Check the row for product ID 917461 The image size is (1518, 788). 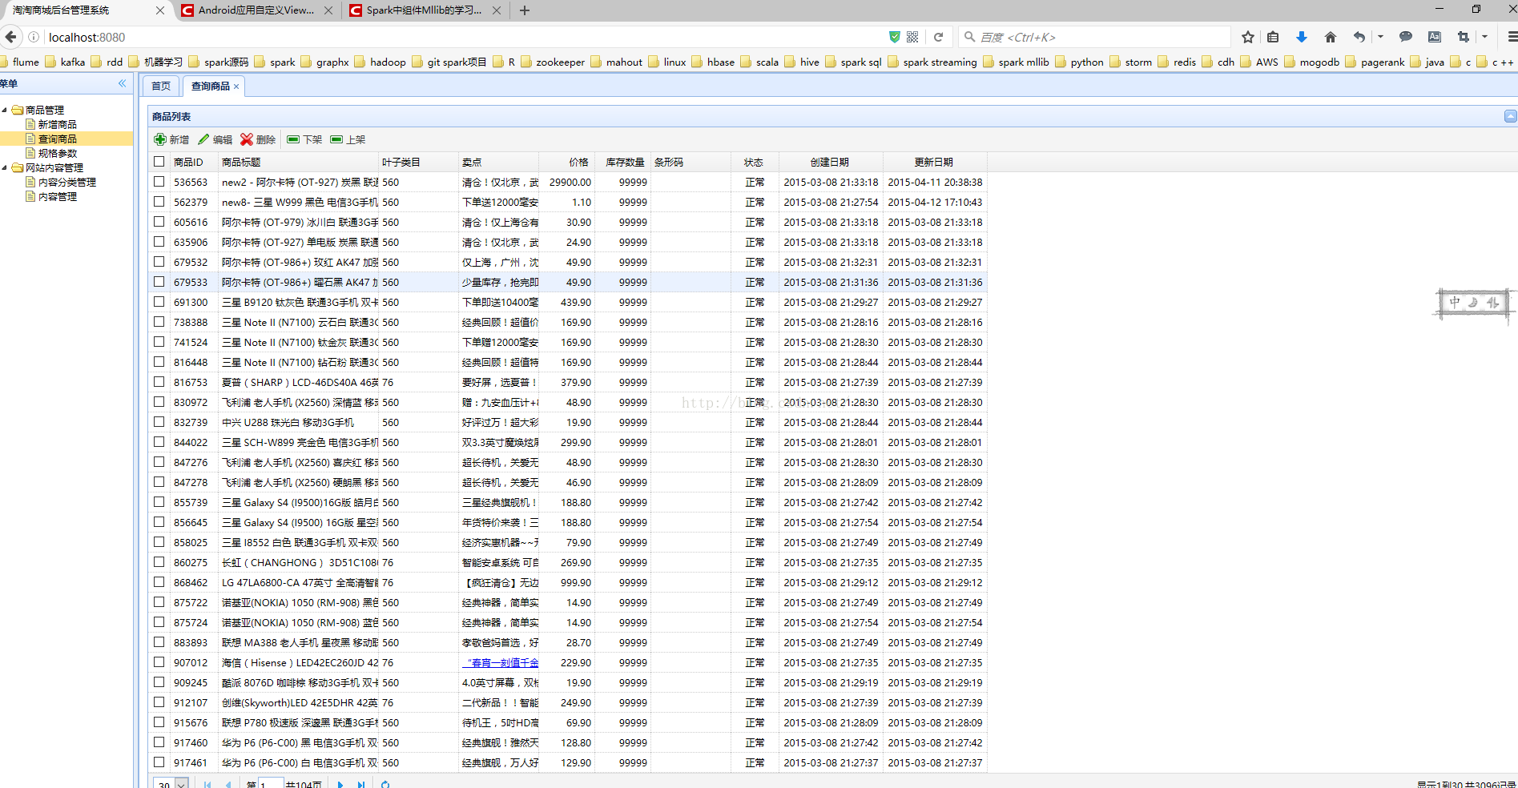click(159, 762)
